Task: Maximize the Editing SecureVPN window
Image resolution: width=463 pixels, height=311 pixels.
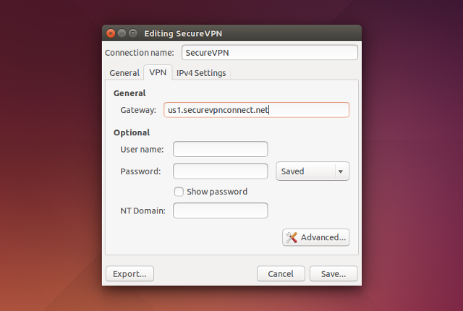Action: point(133,33)
